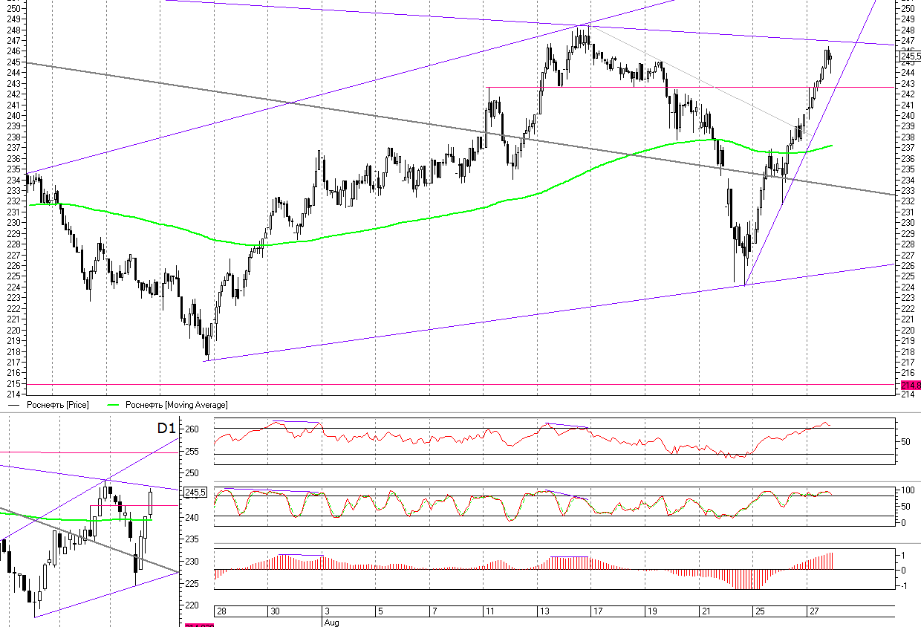
Task: Select the Aug month label on time axis
Action: (x=331, y=622)
